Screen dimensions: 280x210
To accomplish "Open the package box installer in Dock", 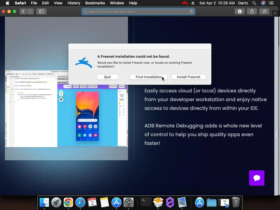I will [158, 202].
